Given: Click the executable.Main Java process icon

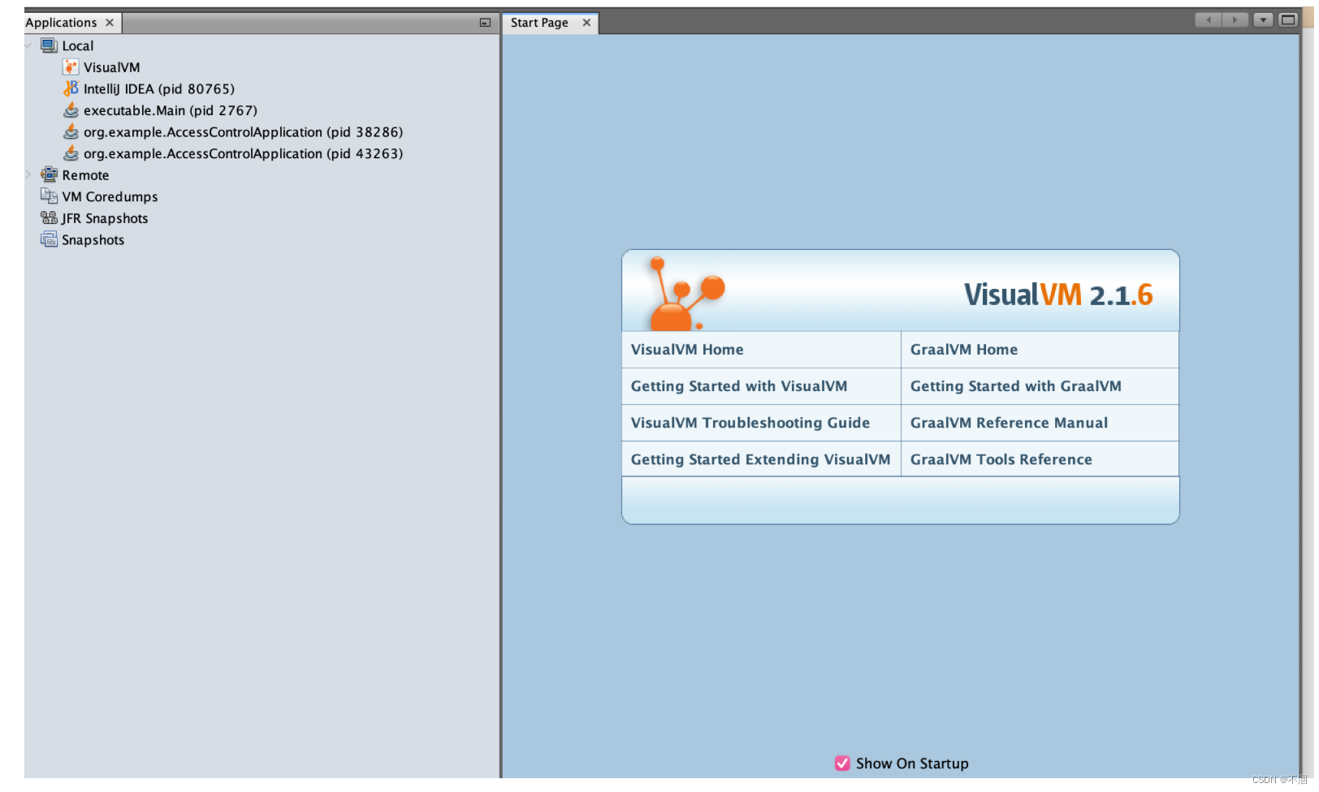Looking at the screenshot, I should [71, 110].
